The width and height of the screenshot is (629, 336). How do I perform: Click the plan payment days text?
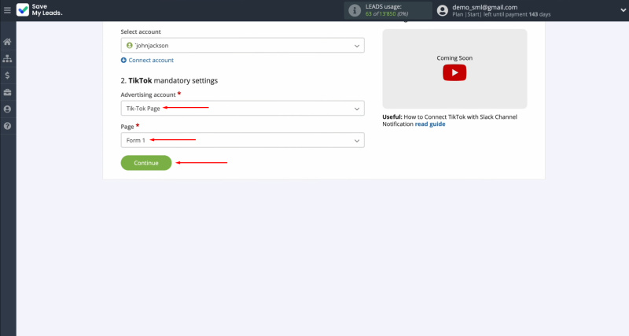502,14
